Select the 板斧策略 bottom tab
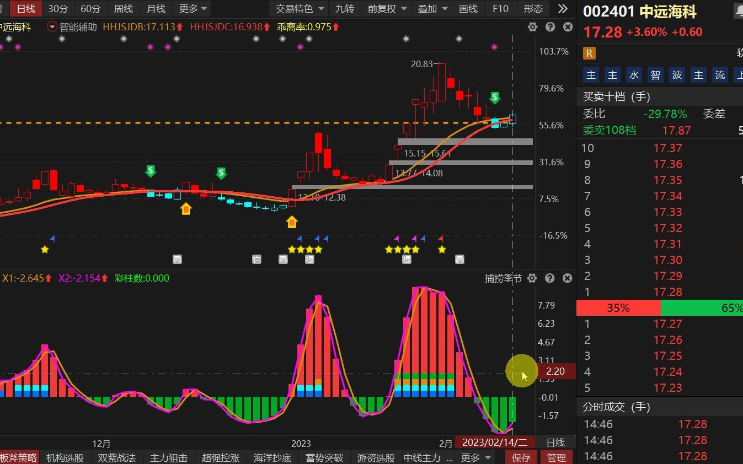This screenshot has height=464, width=743. tap(19, 457)
